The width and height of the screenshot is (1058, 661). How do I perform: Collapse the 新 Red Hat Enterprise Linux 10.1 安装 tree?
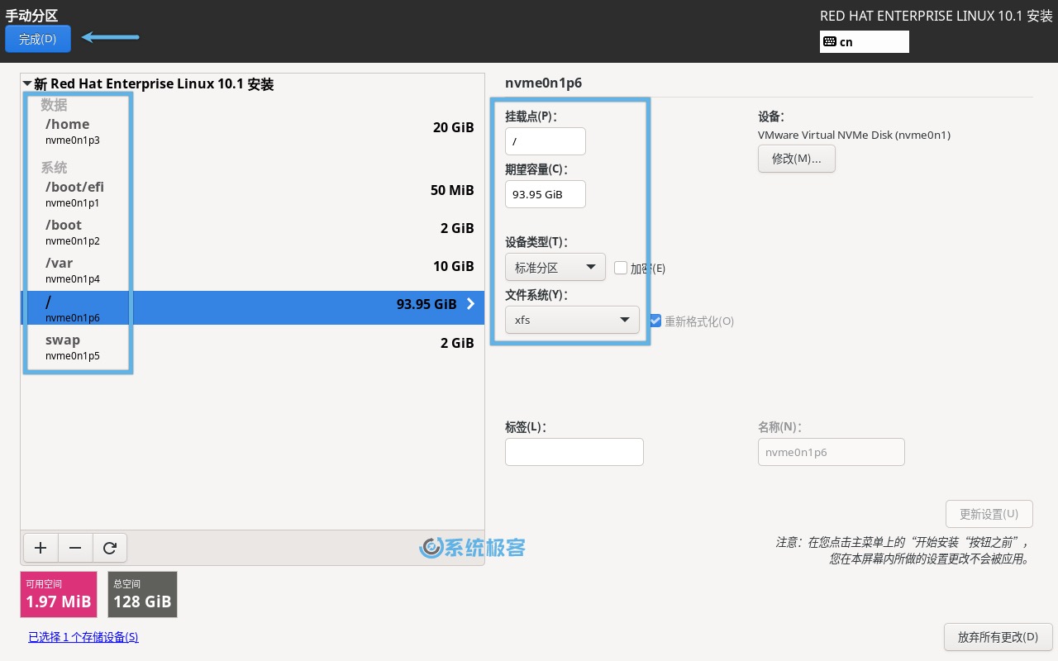[27, 83]
